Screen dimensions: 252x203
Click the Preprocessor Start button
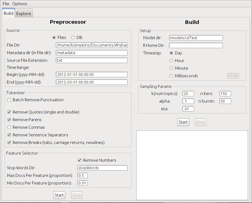pos(59,195)
